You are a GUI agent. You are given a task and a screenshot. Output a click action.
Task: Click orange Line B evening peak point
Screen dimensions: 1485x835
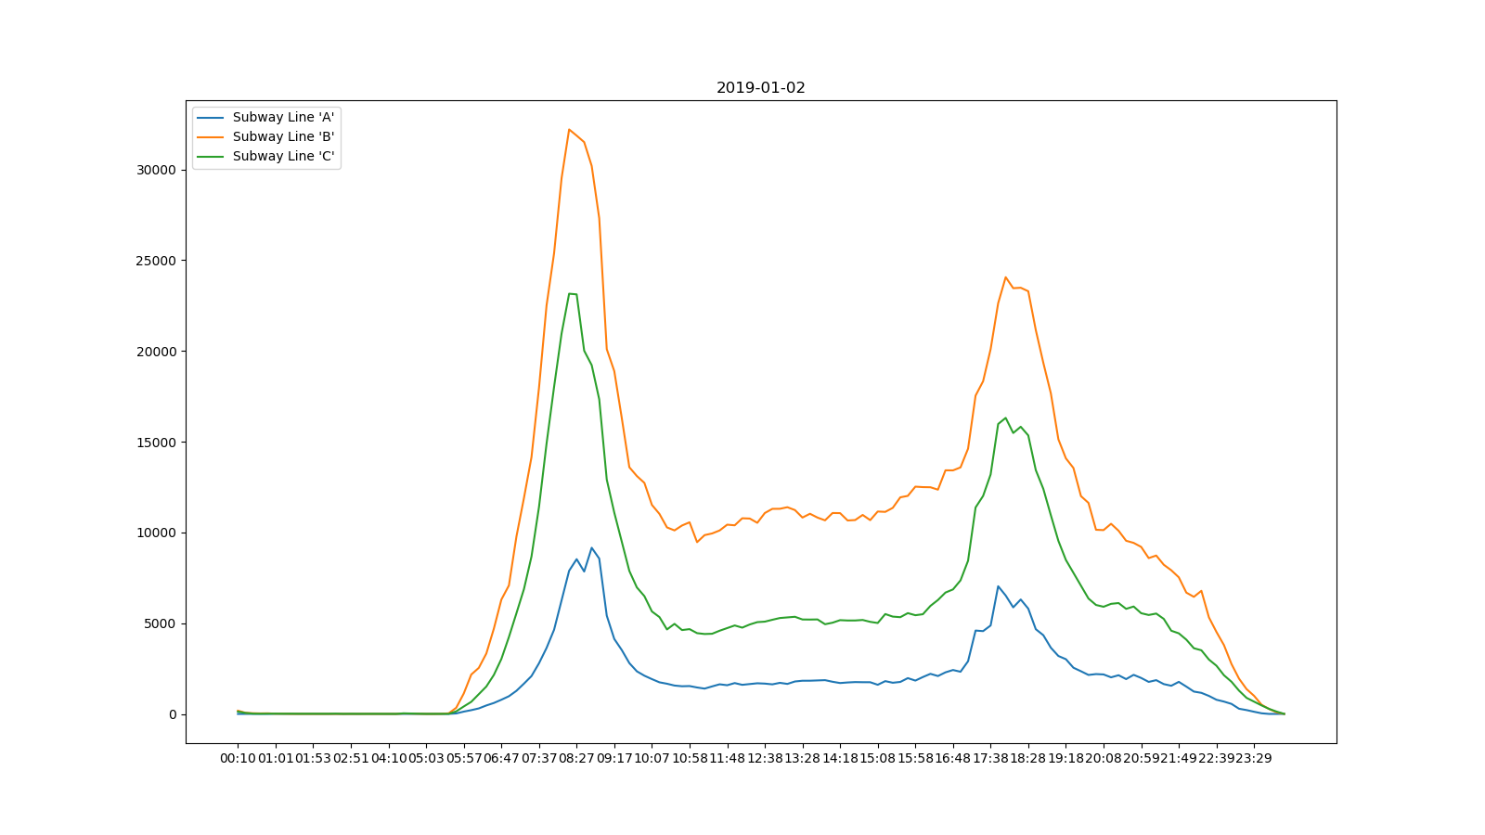pyautogui.click(x=1005, y=276)
